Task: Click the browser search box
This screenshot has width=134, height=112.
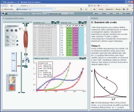Action: [113, 6]
